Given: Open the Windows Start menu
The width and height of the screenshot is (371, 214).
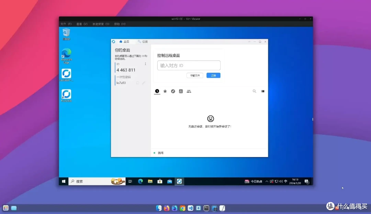Looking at the screenshot, I should [x=64, y=181].
